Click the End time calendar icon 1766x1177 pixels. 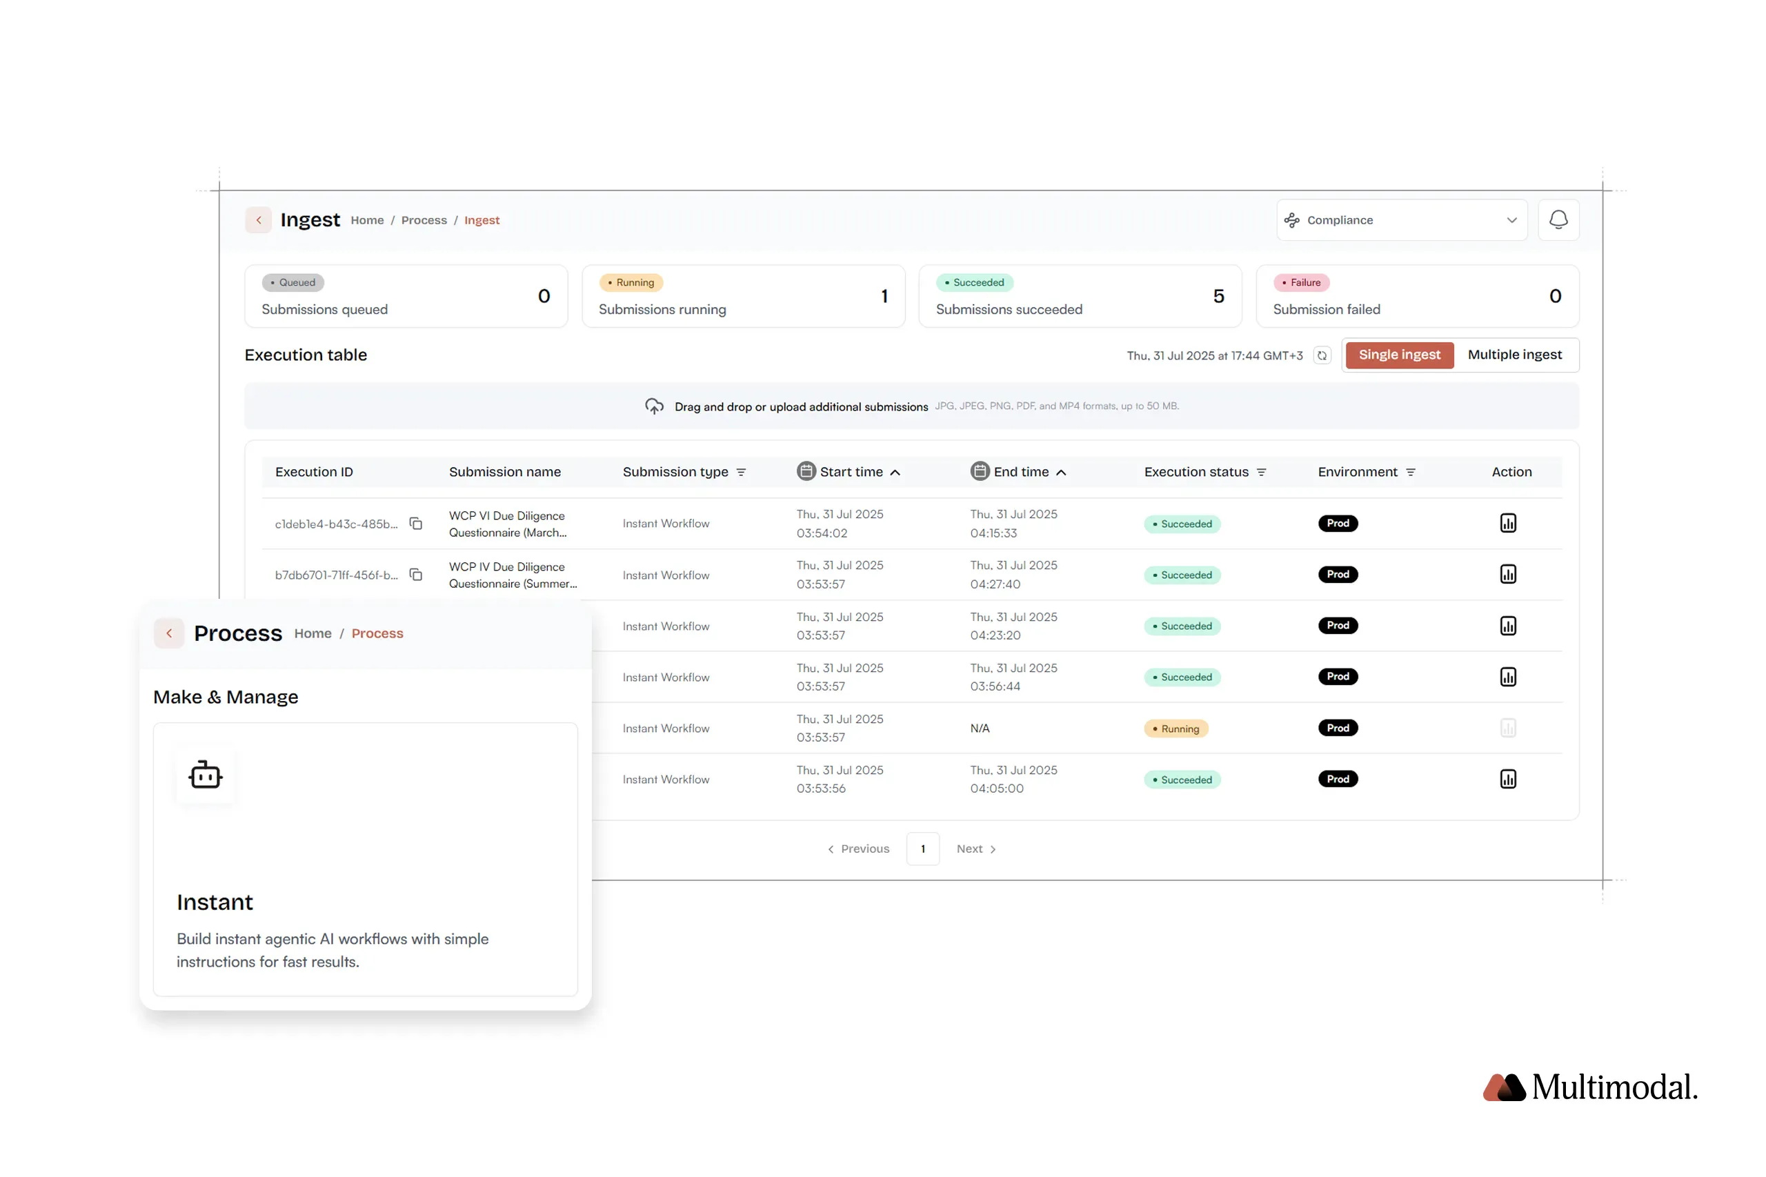[x=980, y=471]
